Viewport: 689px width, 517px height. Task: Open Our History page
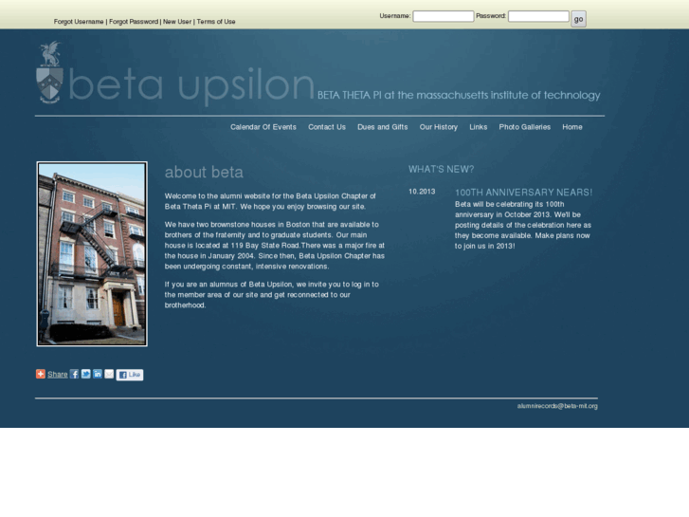coord(439,127)
